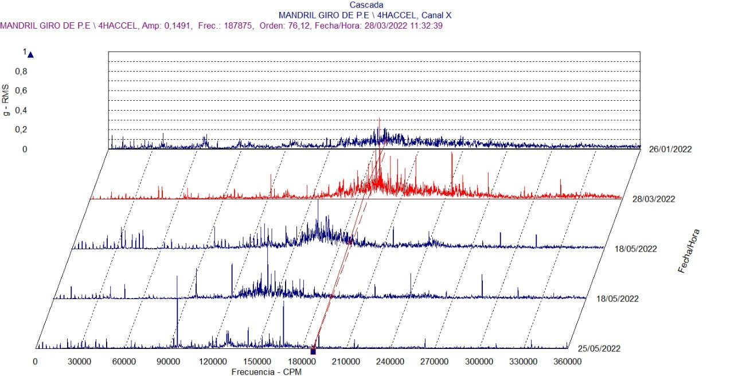Viewport: 734px width, 377px height.
Task: Click the 330000 tick on the frequency axis
Action: tap(523, 362)
